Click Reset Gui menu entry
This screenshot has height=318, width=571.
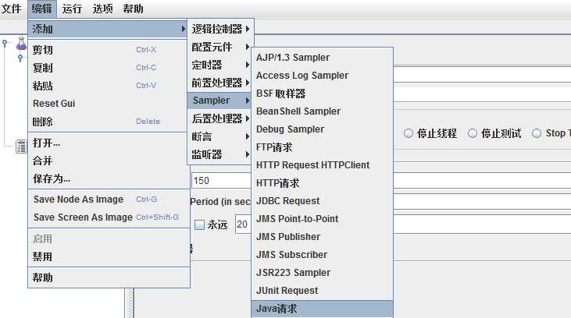pyautogui.click(x=108, y=103)
